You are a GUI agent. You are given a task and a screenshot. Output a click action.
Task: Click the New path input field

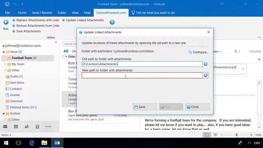(142, 75)
